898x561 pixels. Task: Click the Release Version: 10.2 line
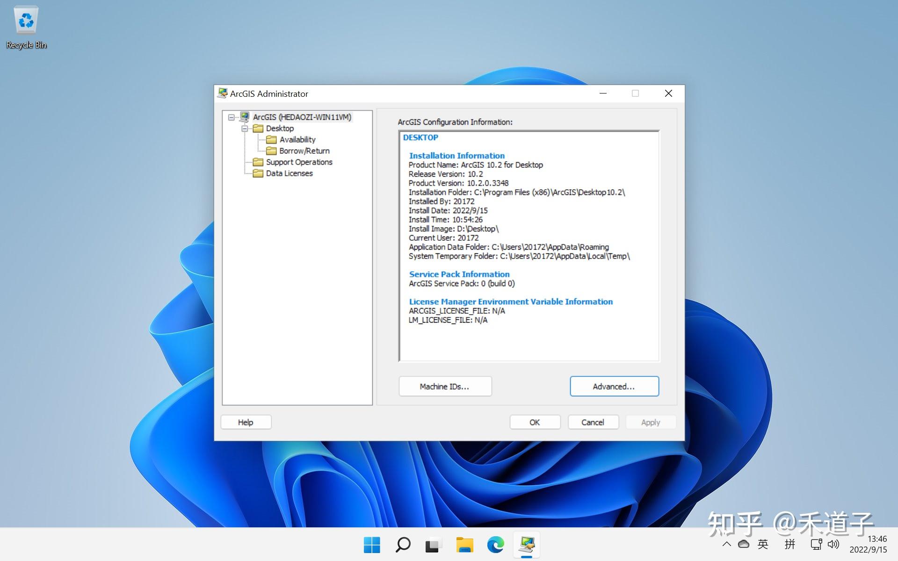click(x=446, y=174)
